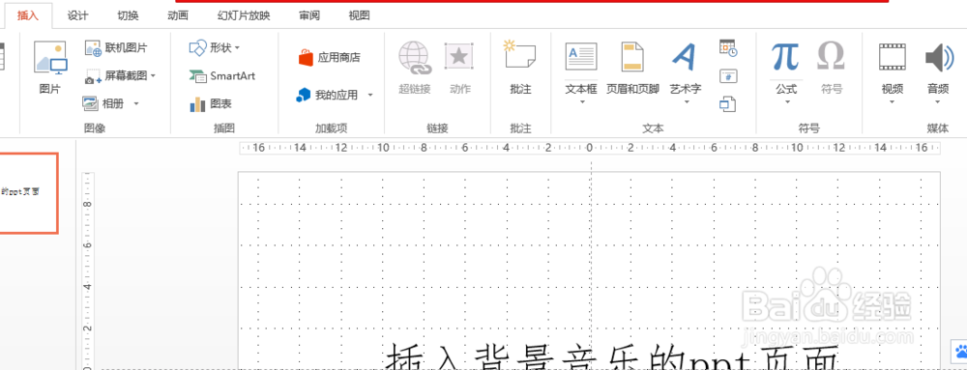Add a 批注 comment
The image size is (967, 370).
click(x=520, y=67)
